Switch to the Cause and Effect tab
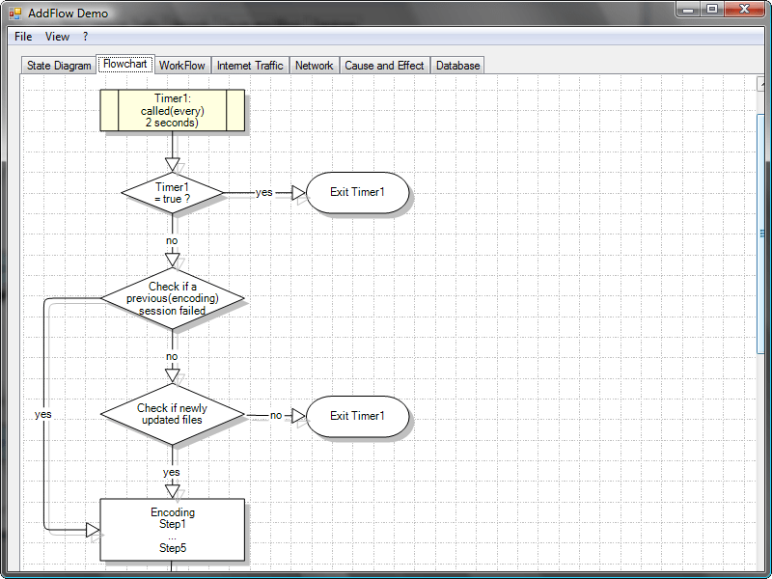The width and height of the screenshot is (772, 579). coord(384,65)
